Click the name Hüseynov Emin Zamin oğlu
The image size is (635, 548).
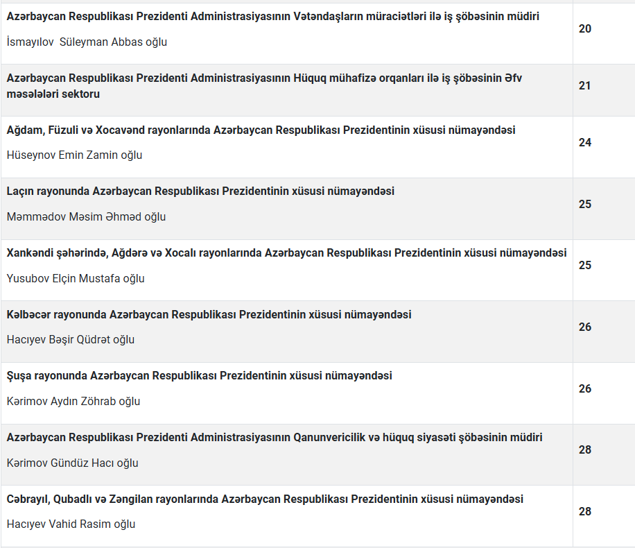[x=74, y=155]
